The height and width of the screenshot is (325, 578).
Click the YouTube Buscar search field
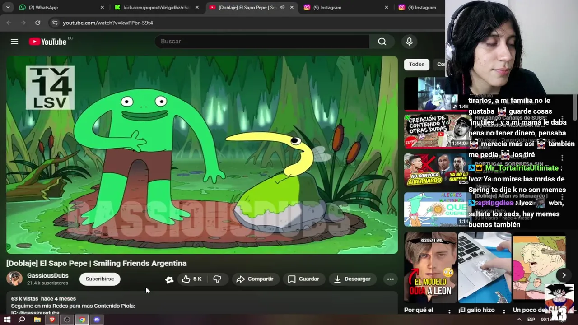pos(262,42)
